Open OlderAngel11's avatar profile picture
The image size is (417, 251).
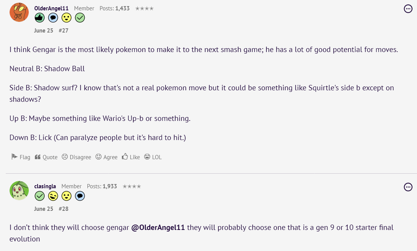click(19, 12)
